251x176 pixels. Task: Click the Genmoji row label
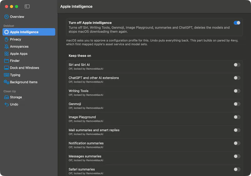point(75,104)
